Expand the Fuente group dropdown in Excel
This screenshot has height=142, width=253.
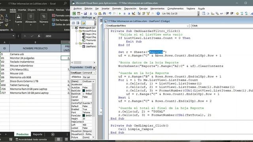pyautogui.click(x=19, y=25)
